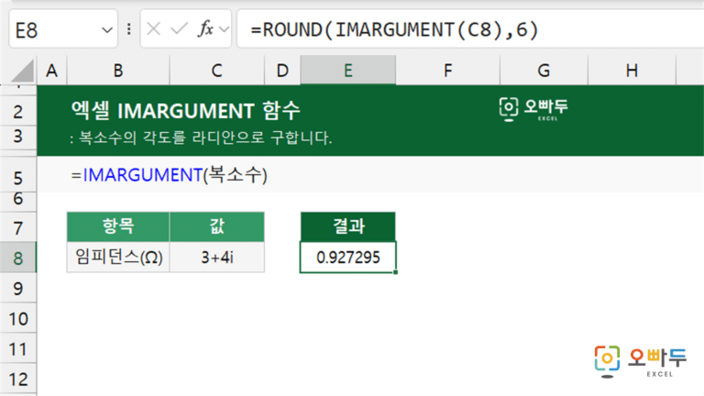Select column H header

pos(632,71)
